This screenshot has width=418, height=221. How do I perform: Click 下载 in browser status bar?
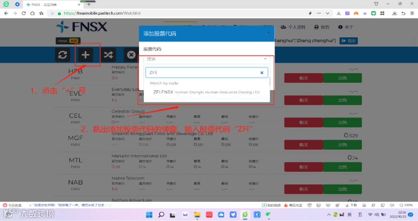[x=351, y=205]
